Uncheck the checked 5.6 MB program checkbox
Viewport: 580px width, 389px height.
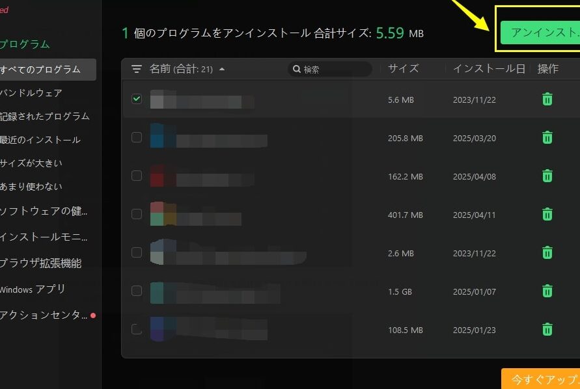pyautogui.click(x=136, y=99)
